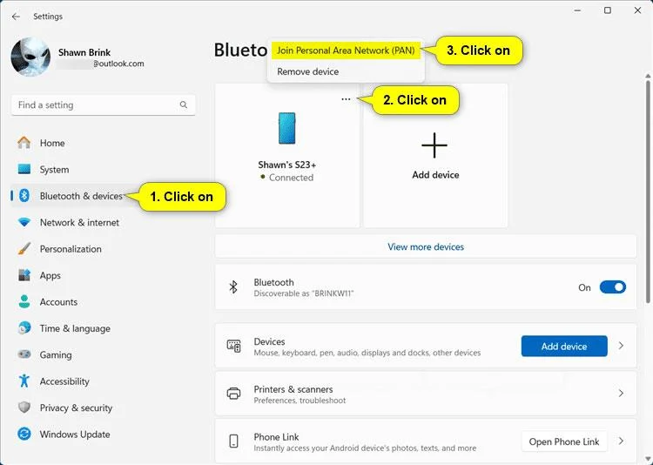Click the Windows Update sync icon
653x465 pixels.
[24, 434]
